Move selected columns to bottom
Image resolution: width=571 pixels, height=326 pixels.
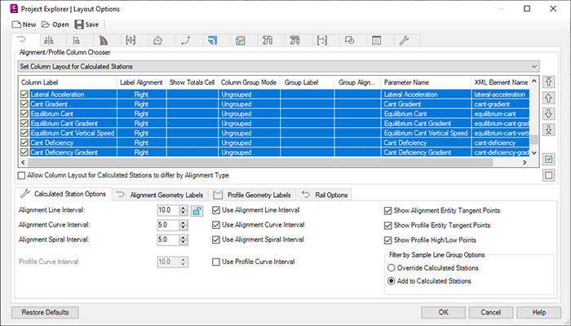coord(548,130)
